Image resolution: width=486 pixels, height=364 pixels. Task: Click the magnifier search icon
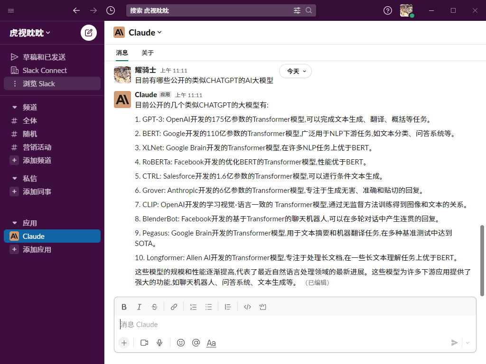pos(308,10)
